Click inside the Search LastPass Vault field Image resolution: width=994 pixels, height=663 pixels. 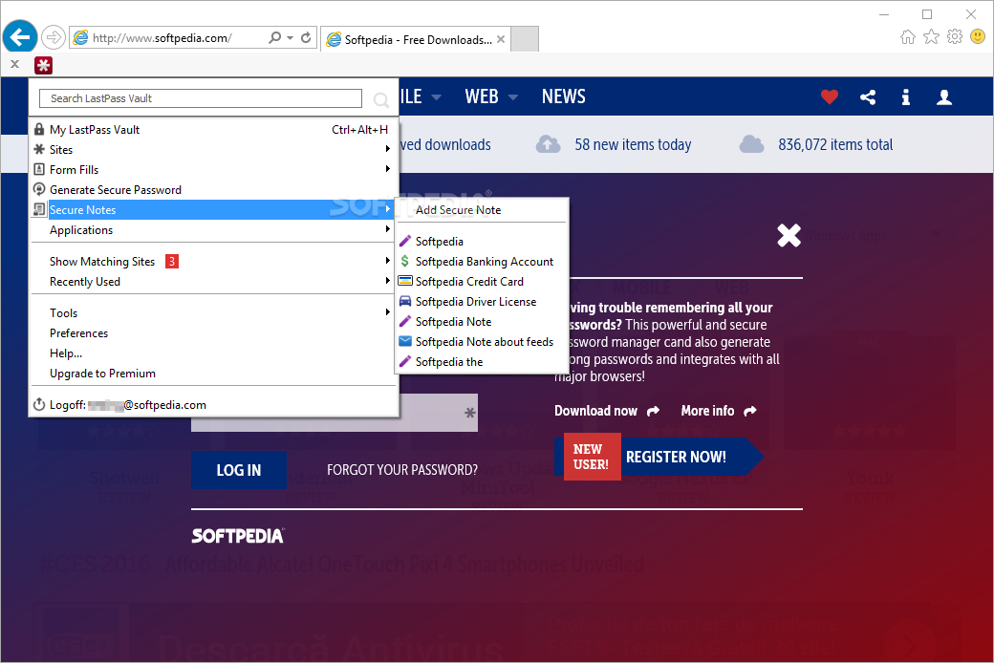pyautogui.click(x=201, y=98)
